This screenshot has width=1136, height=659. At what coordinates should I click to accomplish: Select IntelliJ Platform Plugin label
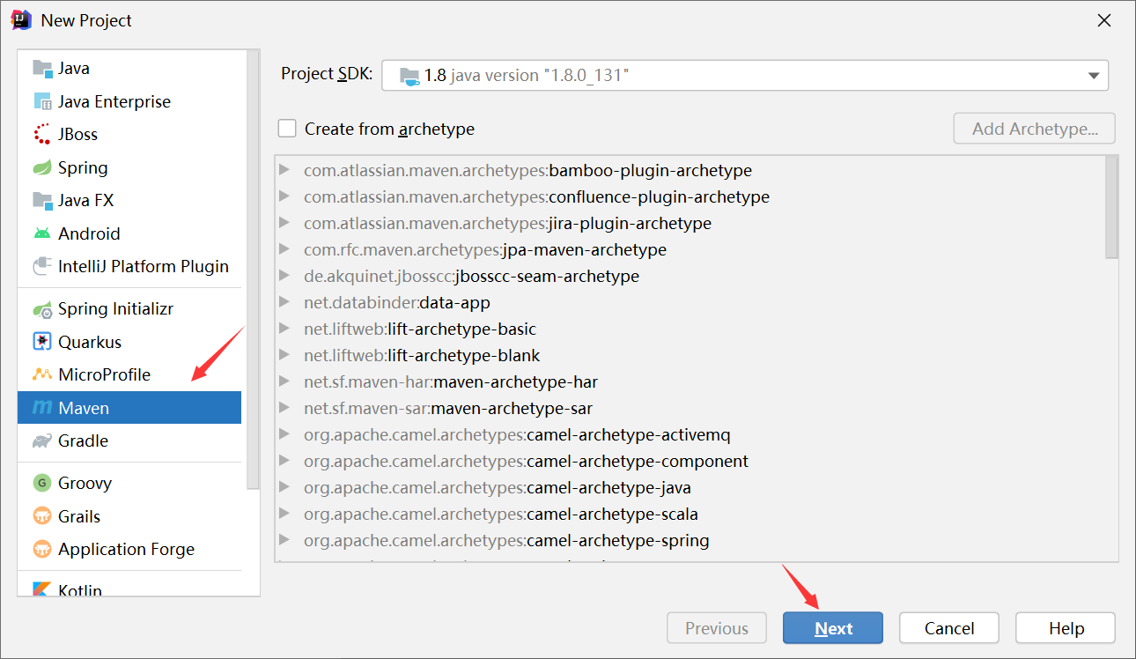(144, 266)
